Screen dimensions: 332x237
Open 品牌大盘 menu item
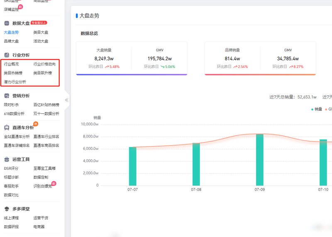point(11,41)
